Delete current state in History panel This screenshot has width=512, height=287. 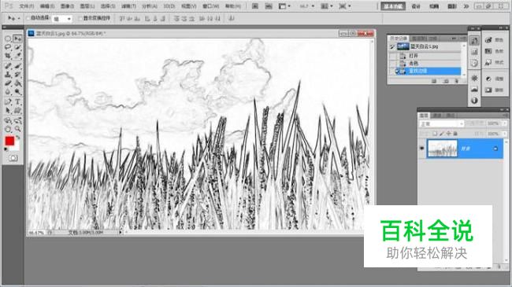coord(456,81)
